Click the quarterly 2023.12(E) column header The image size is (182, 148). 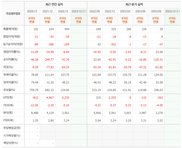click(x=173, y=11)
